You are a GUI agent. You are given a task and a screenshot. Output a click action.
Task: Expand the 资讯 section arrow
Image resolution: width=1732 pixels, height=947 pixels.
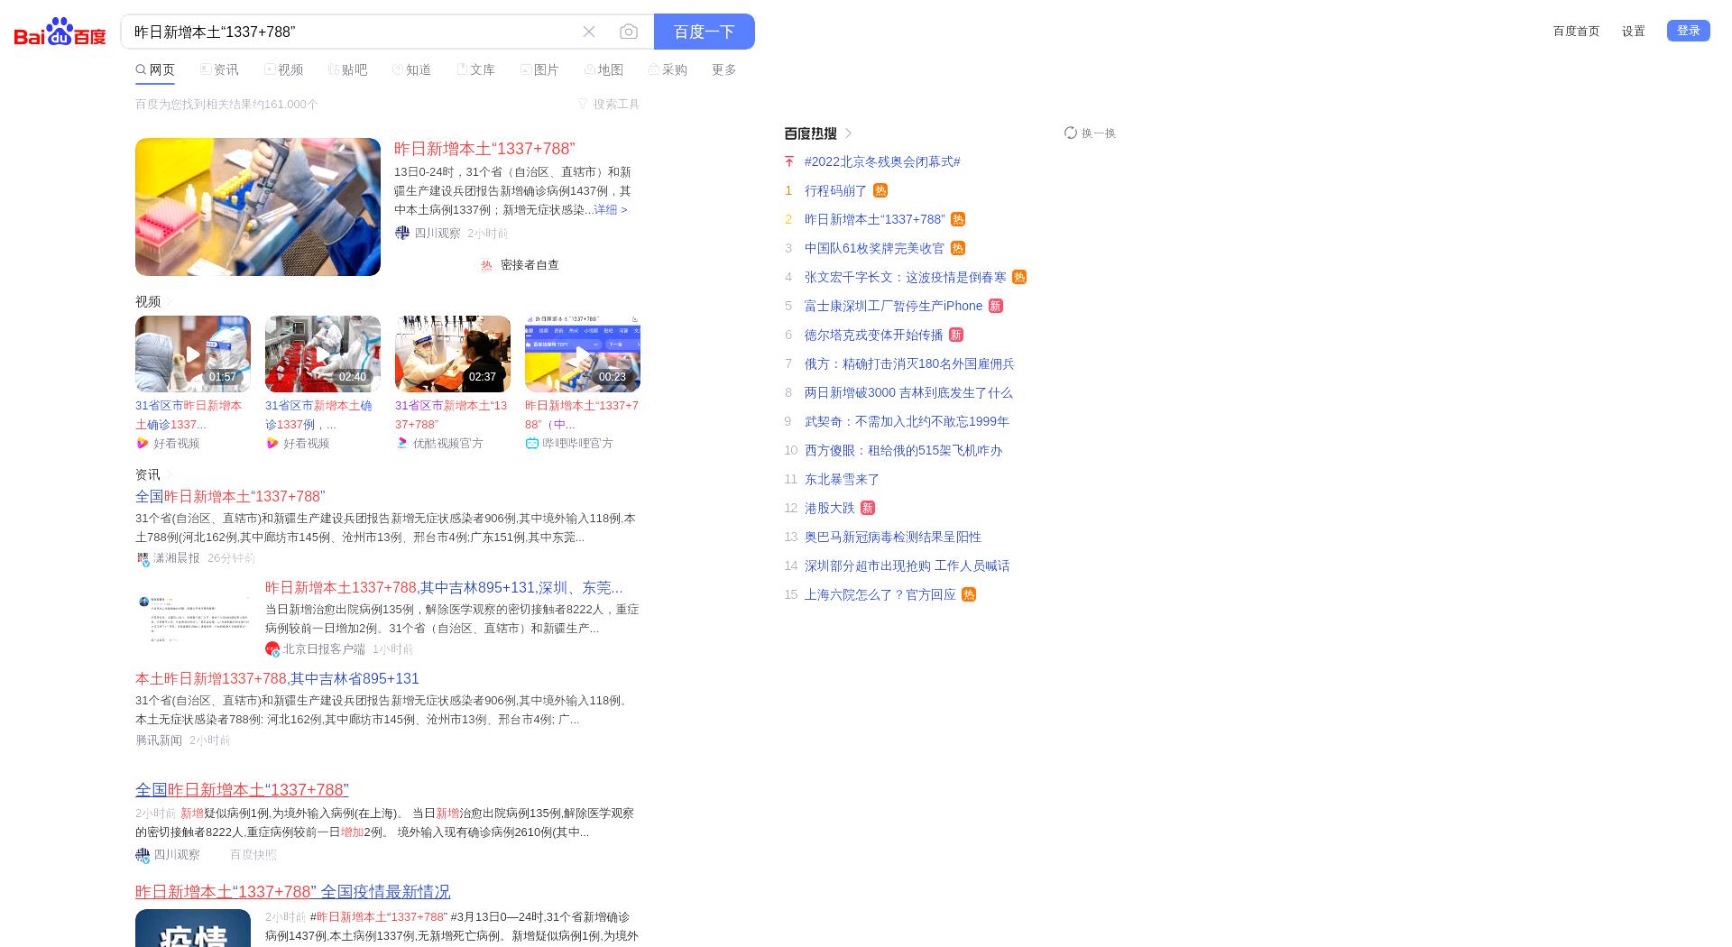pyautogui.click(x=169, y=474)
